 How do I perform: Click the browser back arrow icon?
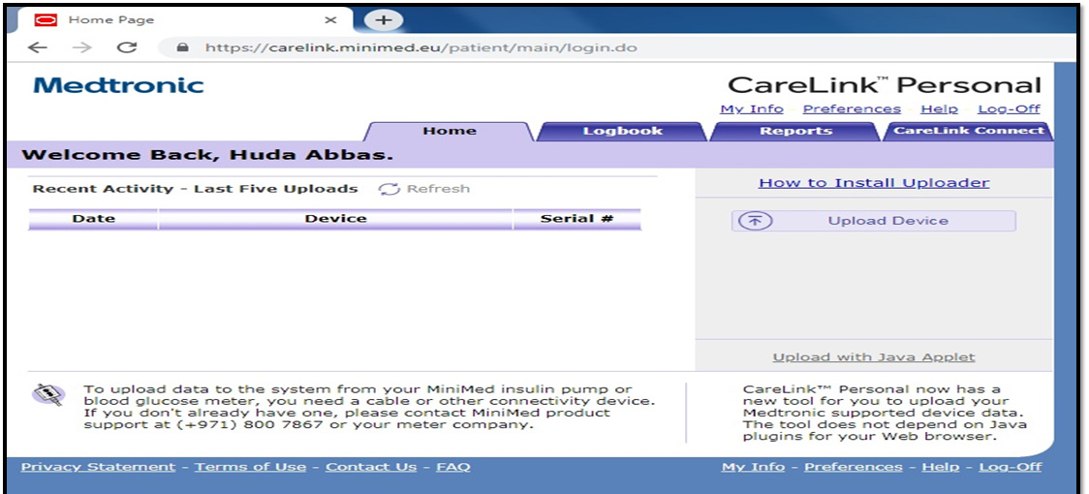click(x=37, y=47)
